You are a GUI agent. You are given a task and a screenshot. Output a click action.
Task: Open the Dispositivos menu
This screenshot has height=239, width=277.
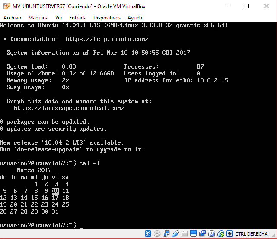(107, 18)
